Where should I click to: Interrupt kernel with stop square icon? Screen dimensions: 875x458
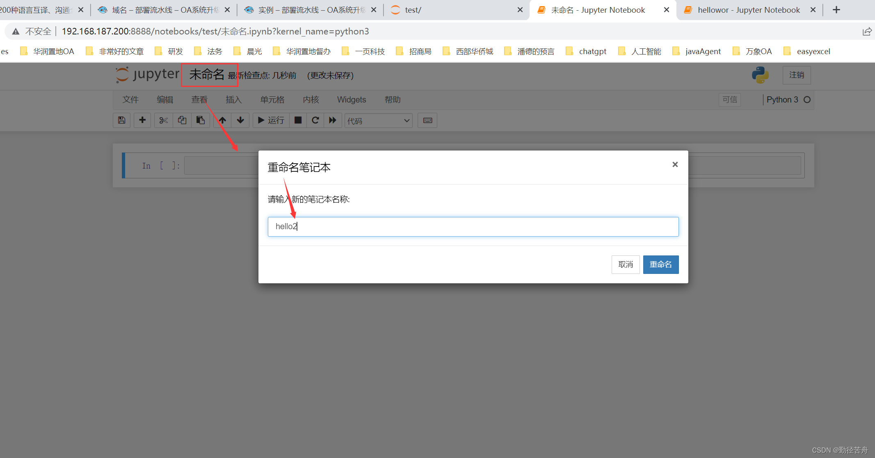point(298,120)
